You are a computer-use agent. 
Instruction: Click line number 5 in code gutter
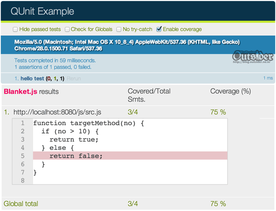23,156
